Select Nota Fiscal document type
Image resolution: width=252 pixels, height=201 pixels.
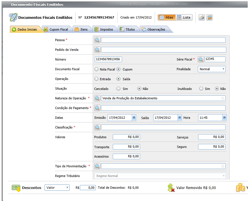click(x=96, y=69)
